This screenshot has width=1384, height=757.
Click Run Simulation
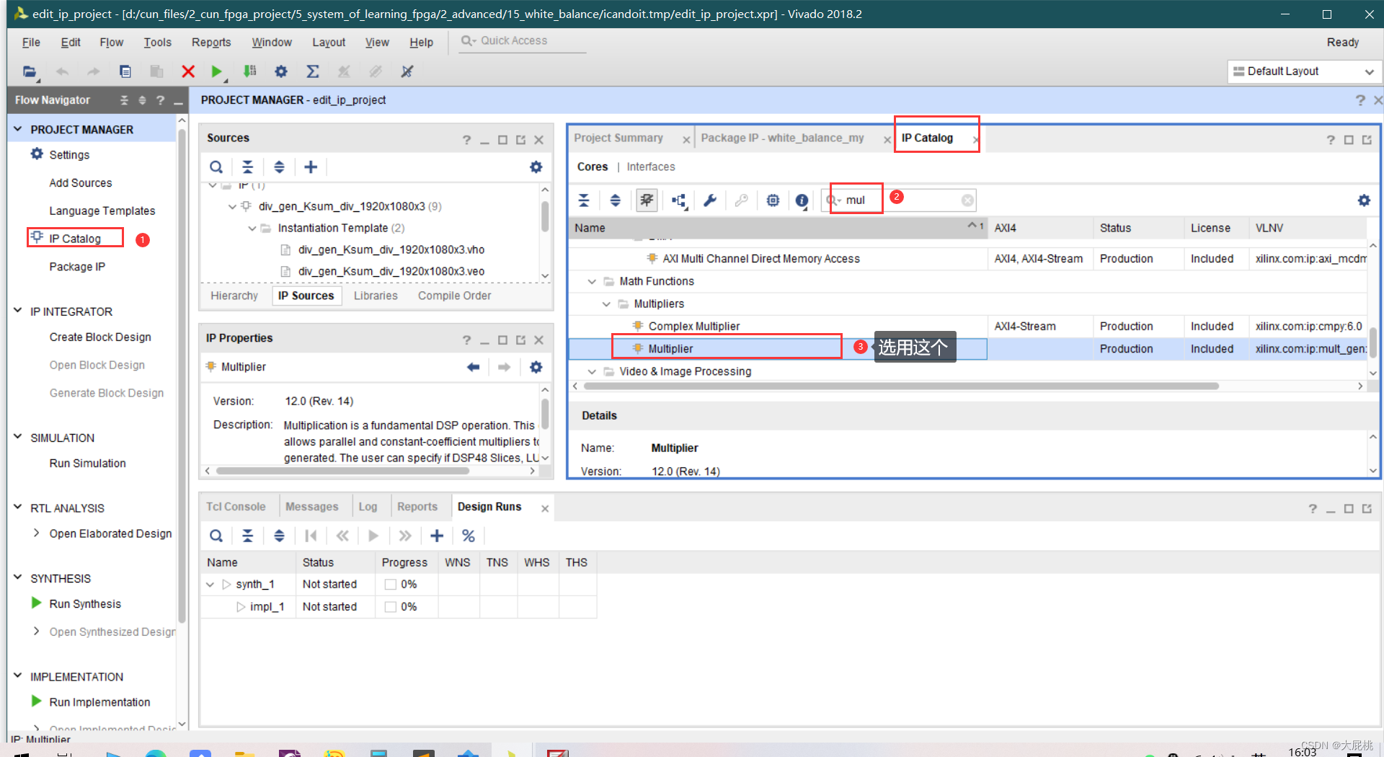point(87,463)
